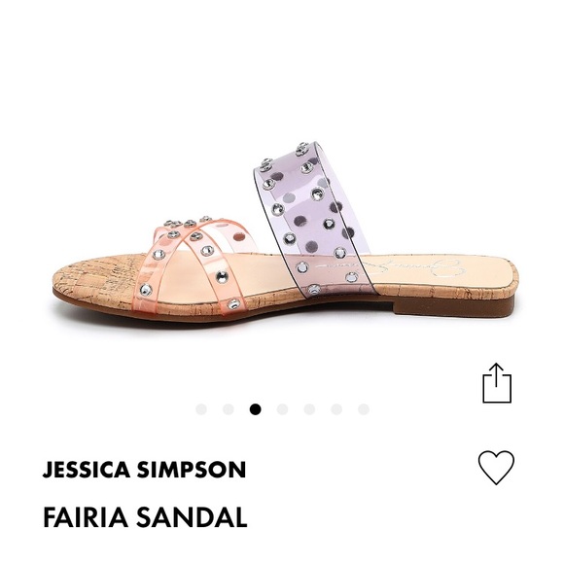Go to the first image dot
Viewport: 564px width, 564px height.
coord(201,409)
